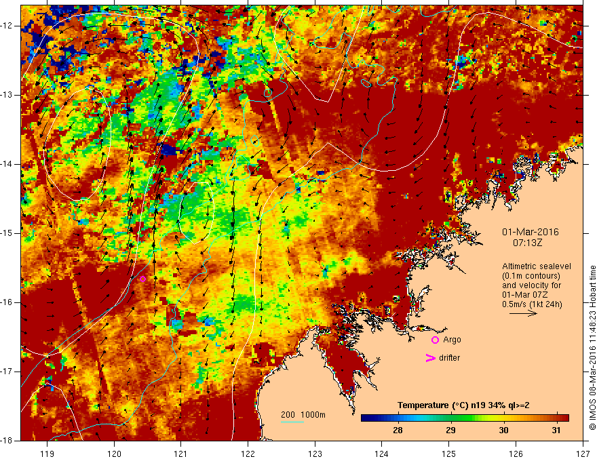The image size is (597, 461).
Task: Click the IMOS copyright vertical text
Action: pos(592,348)
